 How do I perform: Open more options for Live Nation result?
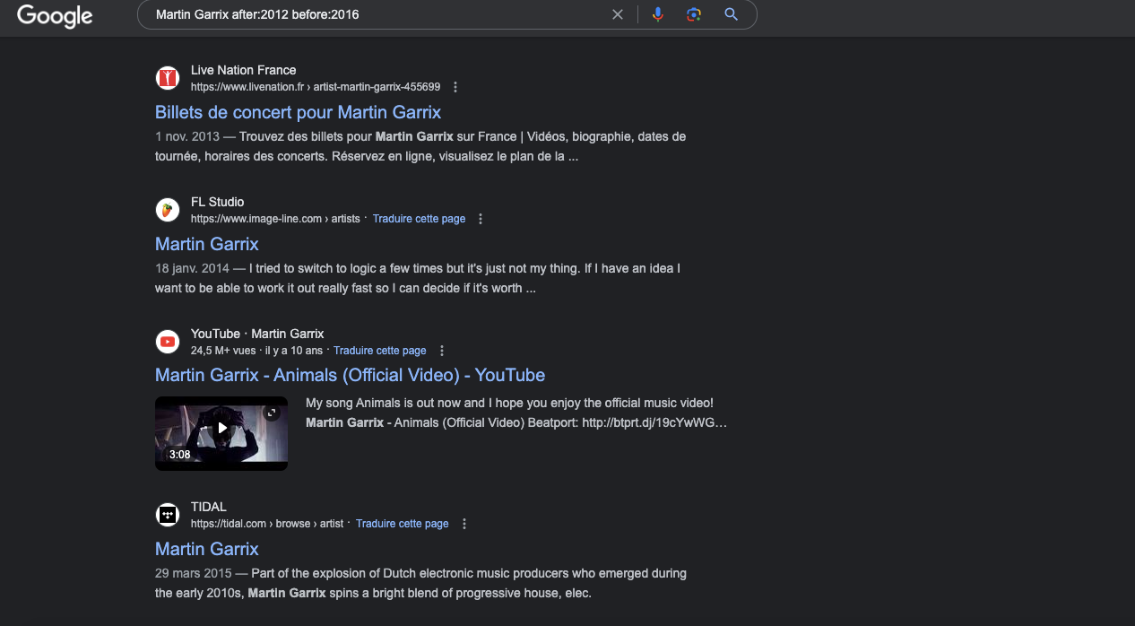tap(455, 87)
